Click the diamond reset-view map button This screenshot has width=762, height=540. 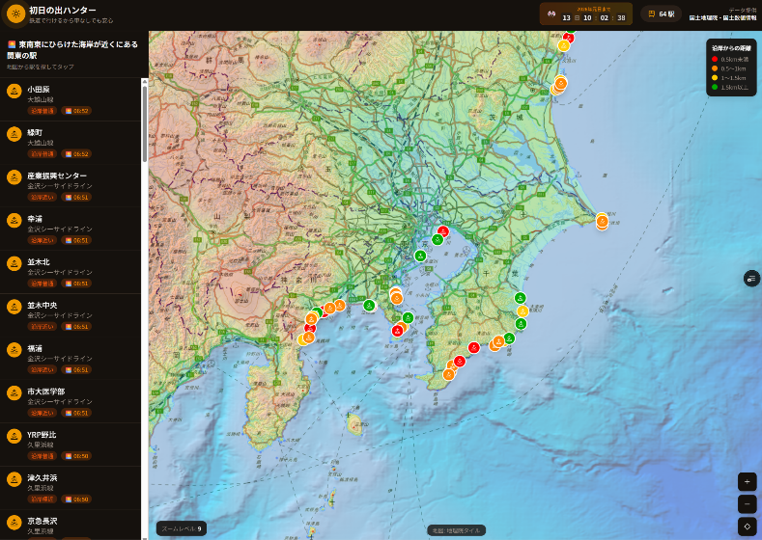point(747,526)
